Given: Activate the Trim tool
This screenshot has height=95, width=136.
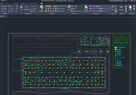Looking at the screenshot, I should [x=11, y=6].
